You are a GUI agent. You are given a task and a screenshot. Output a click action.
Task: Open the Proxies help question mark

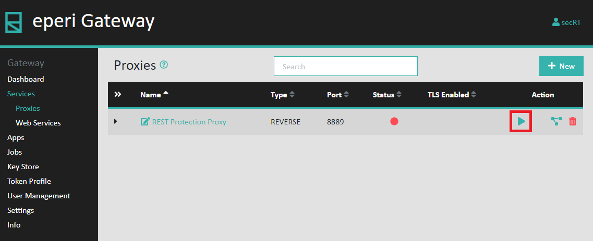[x=164, y=65]
